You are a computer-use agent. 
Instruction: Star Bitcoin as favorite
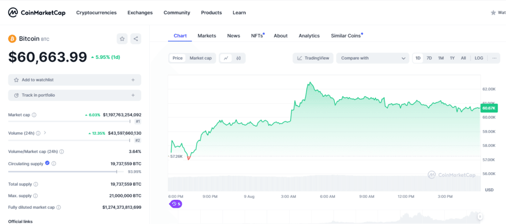122,38
